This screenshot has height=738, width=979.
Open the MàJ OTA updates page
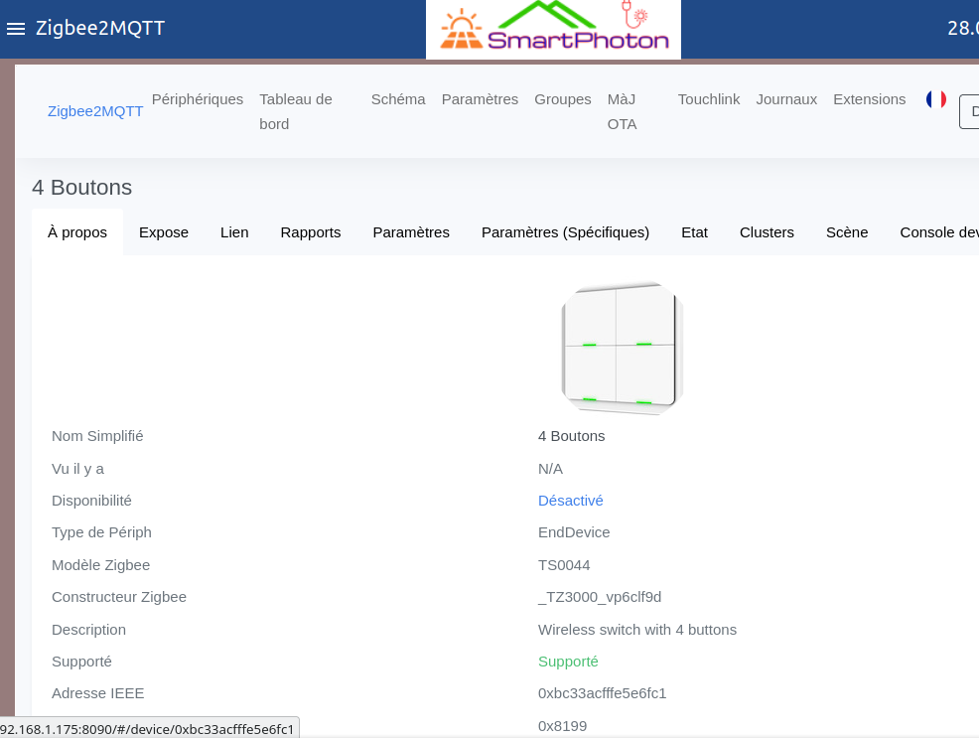(623, 111)
